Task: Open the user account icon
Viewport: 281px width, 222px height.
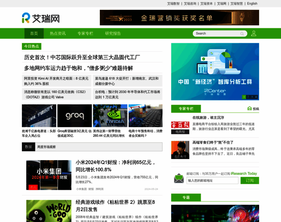Action: coord(254,33)
